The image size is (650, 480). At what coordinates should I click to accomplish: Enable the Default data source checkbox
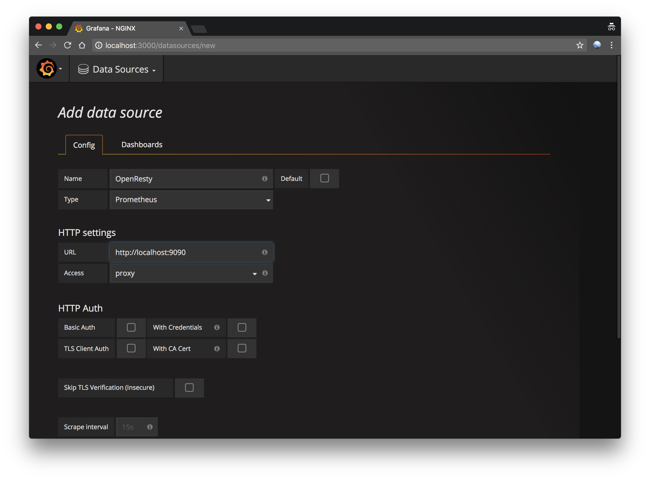(x=324, y=178)
